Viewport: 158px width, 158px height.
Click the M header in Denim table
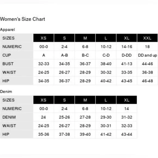(x=85, y=100)
